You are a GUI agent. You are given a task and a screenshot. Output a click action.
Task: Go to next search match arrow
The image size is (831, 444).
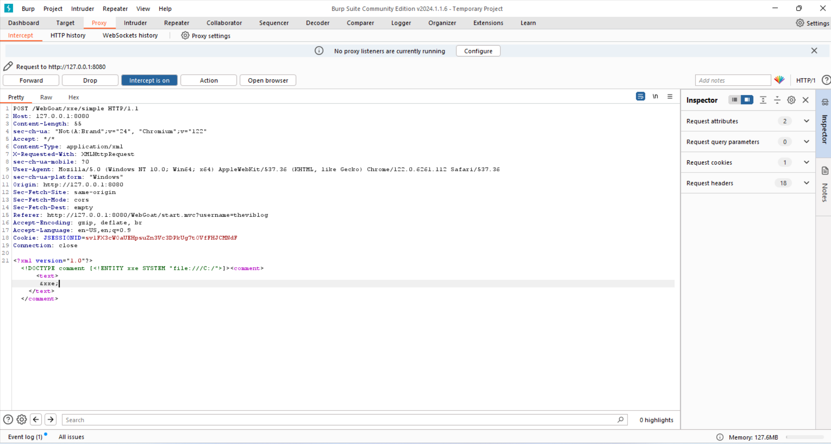coord(50,420)
